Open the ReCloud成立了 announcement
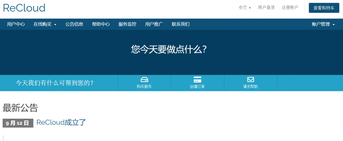Screen dimensions: 343x141 coord(61,123)
